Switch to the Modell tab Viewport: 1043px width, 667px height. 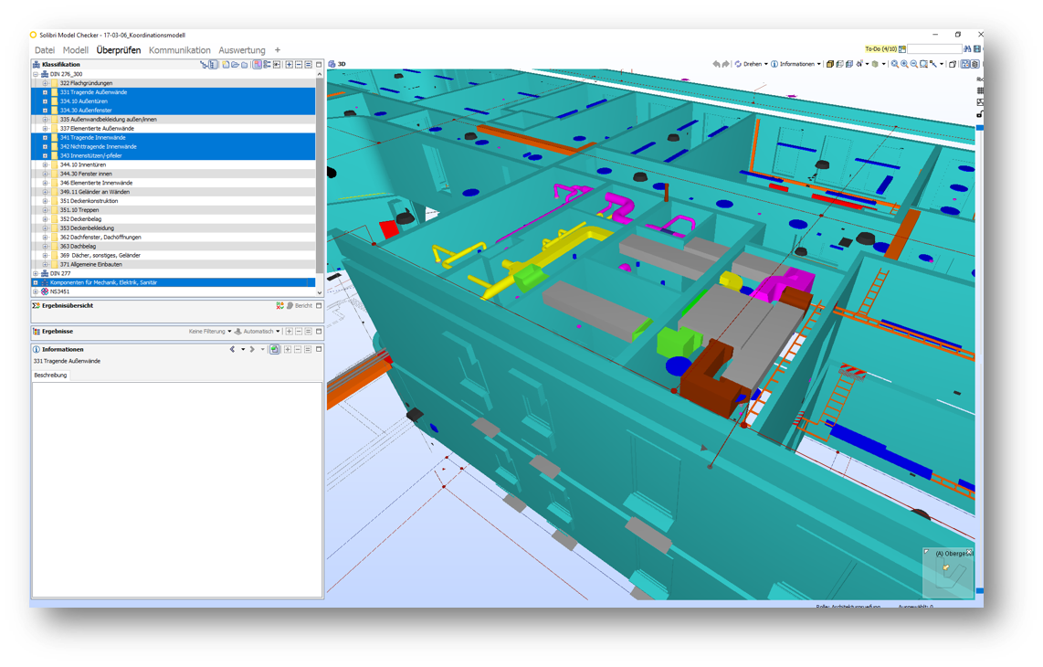tap(75, 50)
